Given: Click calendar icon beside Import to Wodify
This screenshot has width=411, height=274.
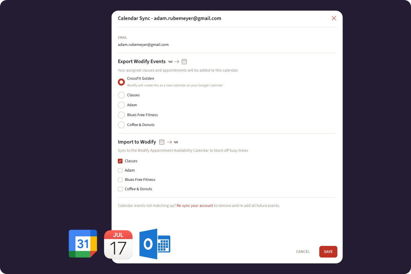Looking at the screenshot, I should 162,142.
